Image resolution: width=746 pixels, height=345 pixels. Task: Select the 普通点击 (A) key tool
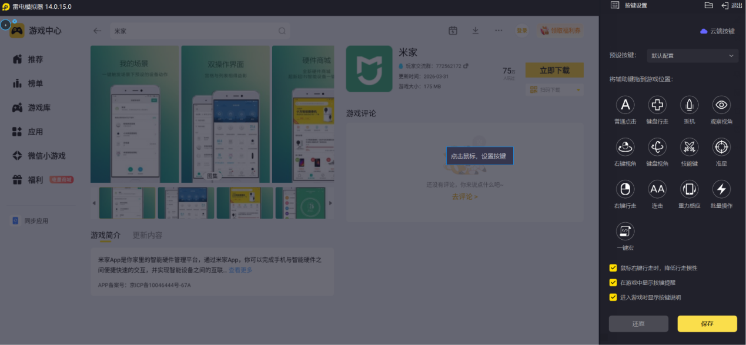(x=625, y=105)
